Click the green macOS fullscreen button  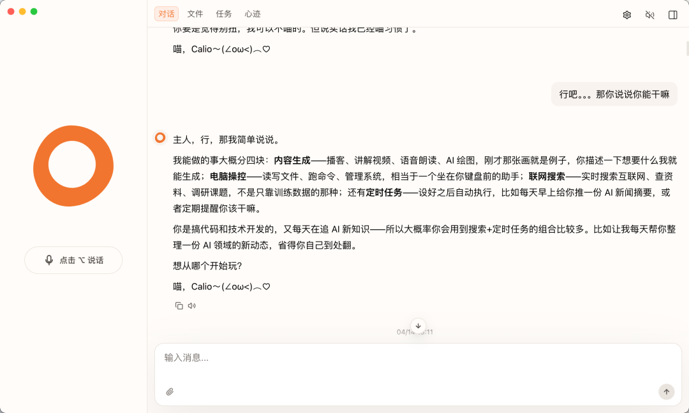pos(34,11)
